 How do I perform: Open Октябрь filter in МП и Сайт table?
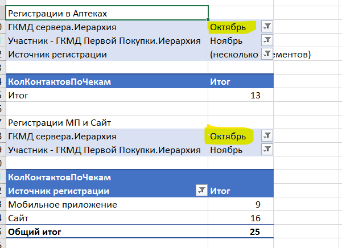pyautogui.click(x=267, y=136)
